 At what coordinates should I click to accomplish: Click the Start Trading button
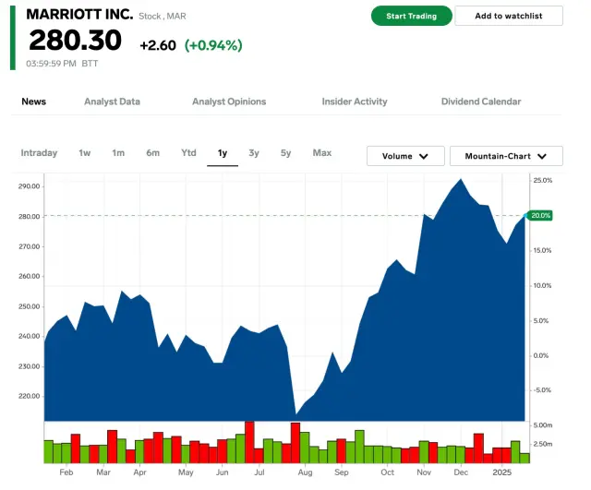(x=411, y=16)
